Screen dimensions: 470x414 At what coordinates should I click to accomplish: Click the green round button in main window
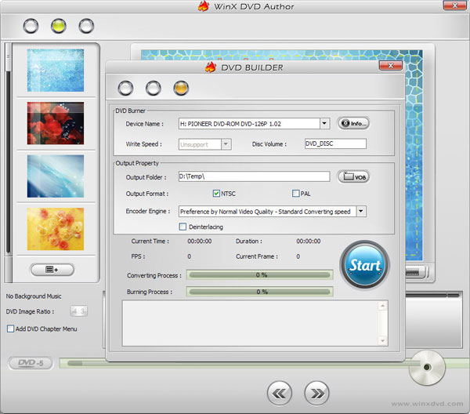58,26
